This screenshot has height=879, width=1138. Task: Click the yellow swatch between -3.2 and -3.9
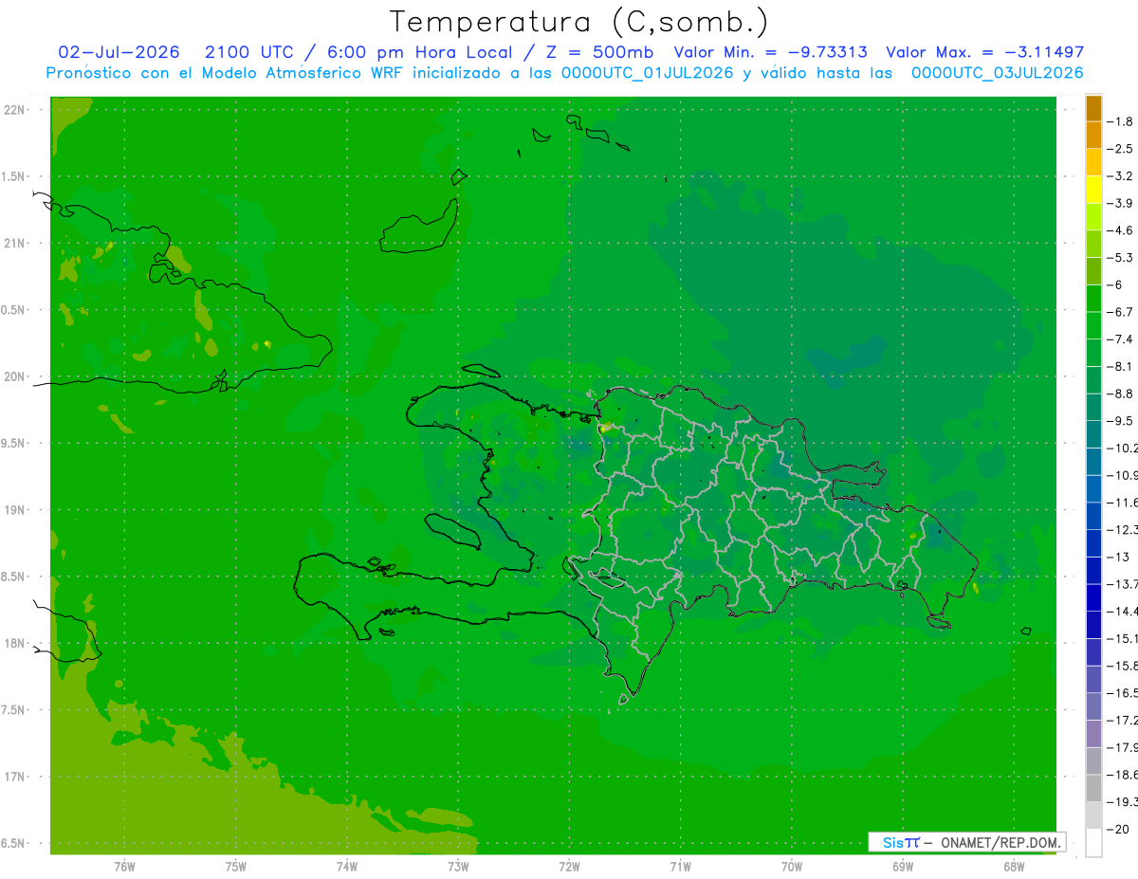click(x=1093, y=191)
